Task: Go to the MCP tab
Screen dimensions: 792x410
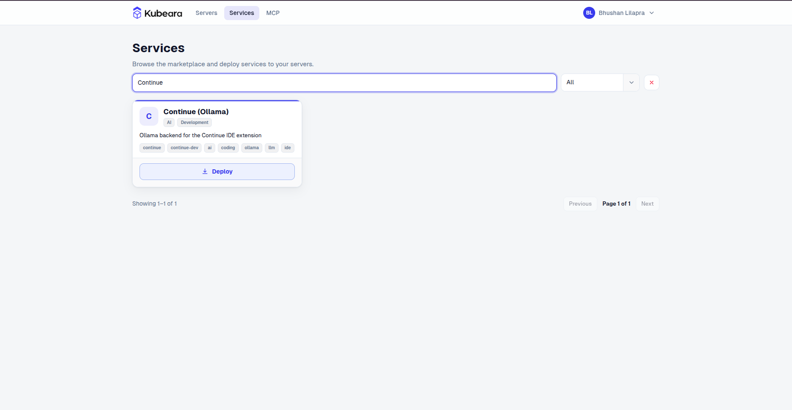Action: coord(273,13)
